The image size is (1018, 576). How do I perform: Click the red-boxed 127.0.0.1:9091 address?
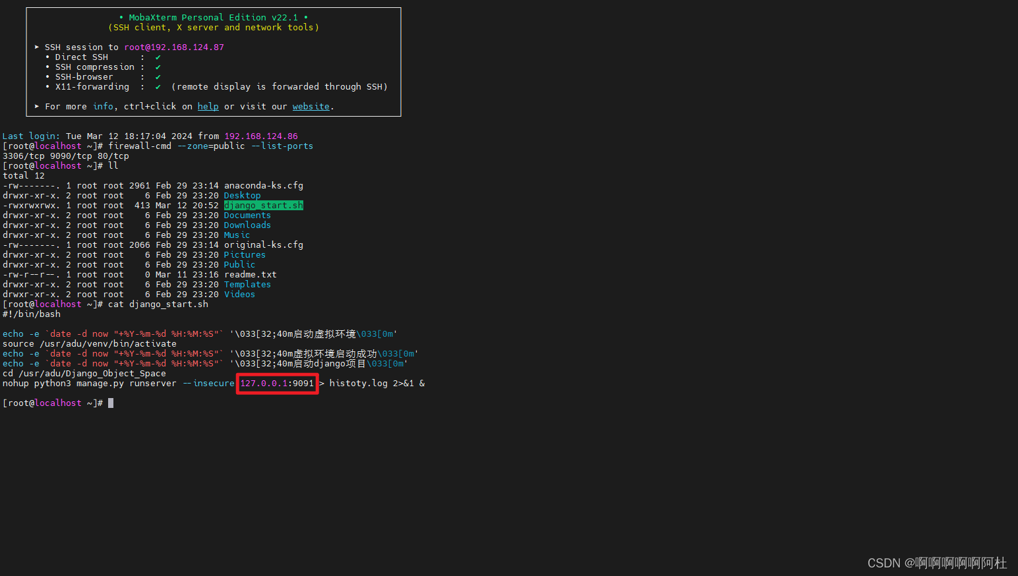tap(277, 383)
